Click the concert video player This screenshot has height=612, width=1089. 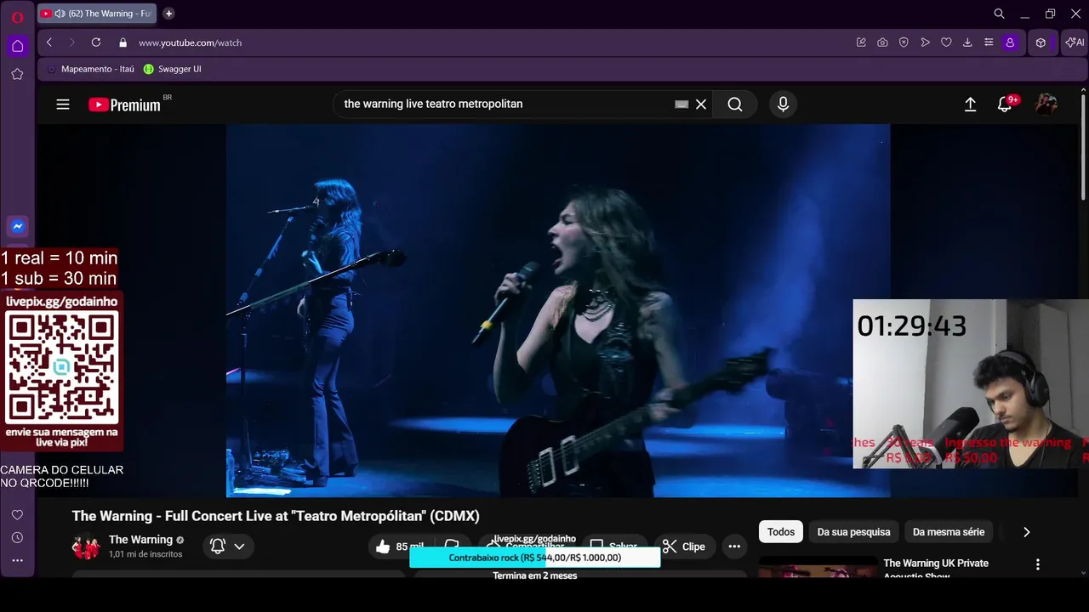pos(558,310)
